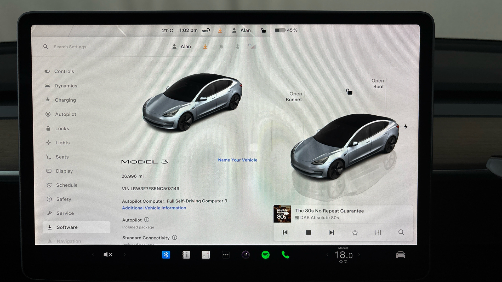Tap the unlock padlock in status bar
The height and width of the screenshot is (282, 502).
263,31
